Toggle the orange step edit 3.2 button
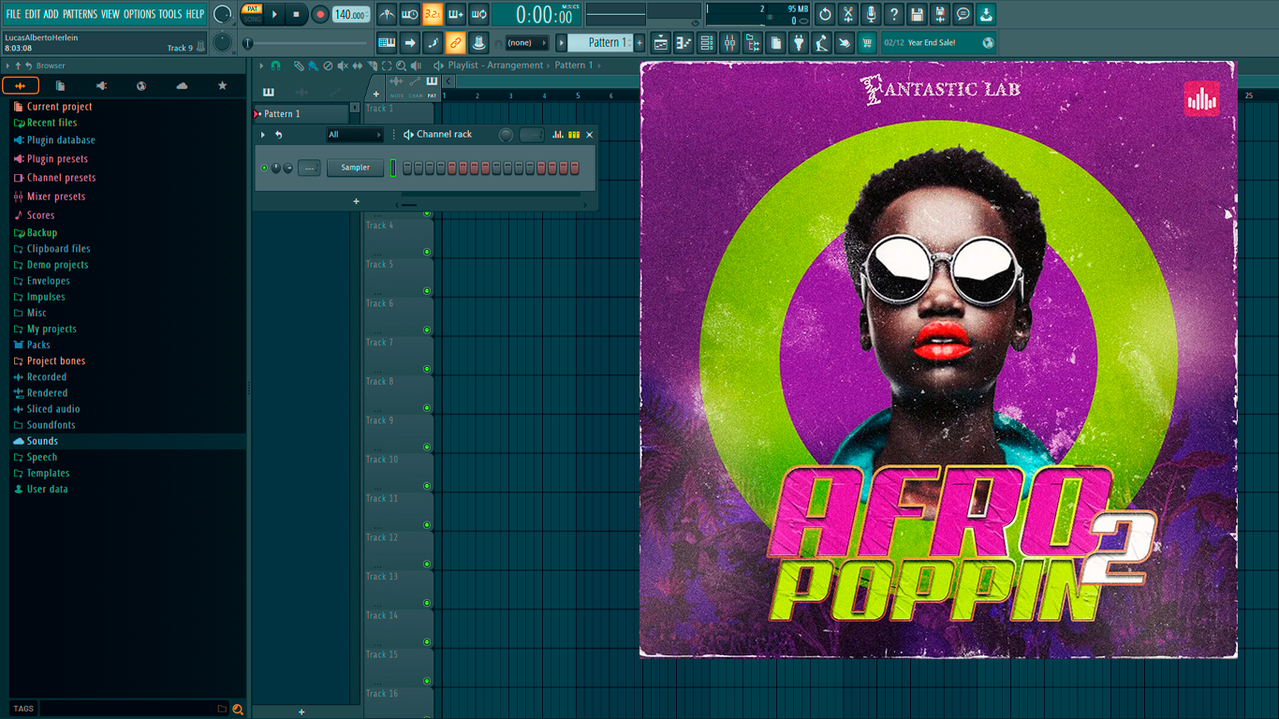 433,14
